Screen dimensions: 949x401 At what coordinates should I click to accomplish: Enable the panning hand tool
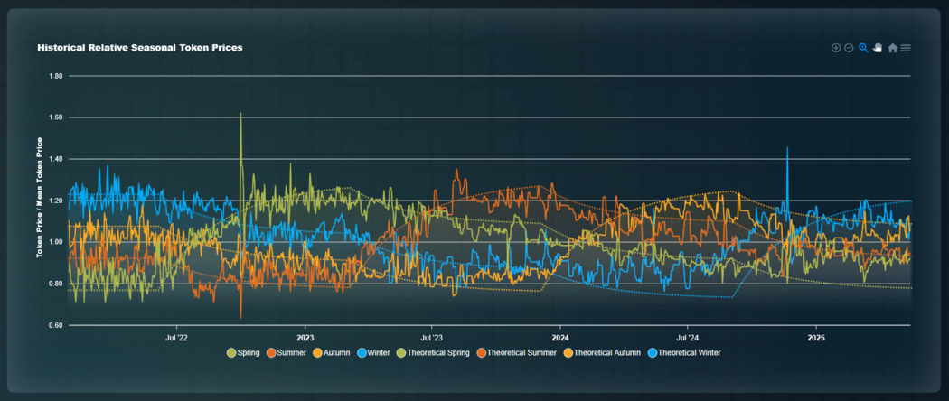click(x=878, y=48)
